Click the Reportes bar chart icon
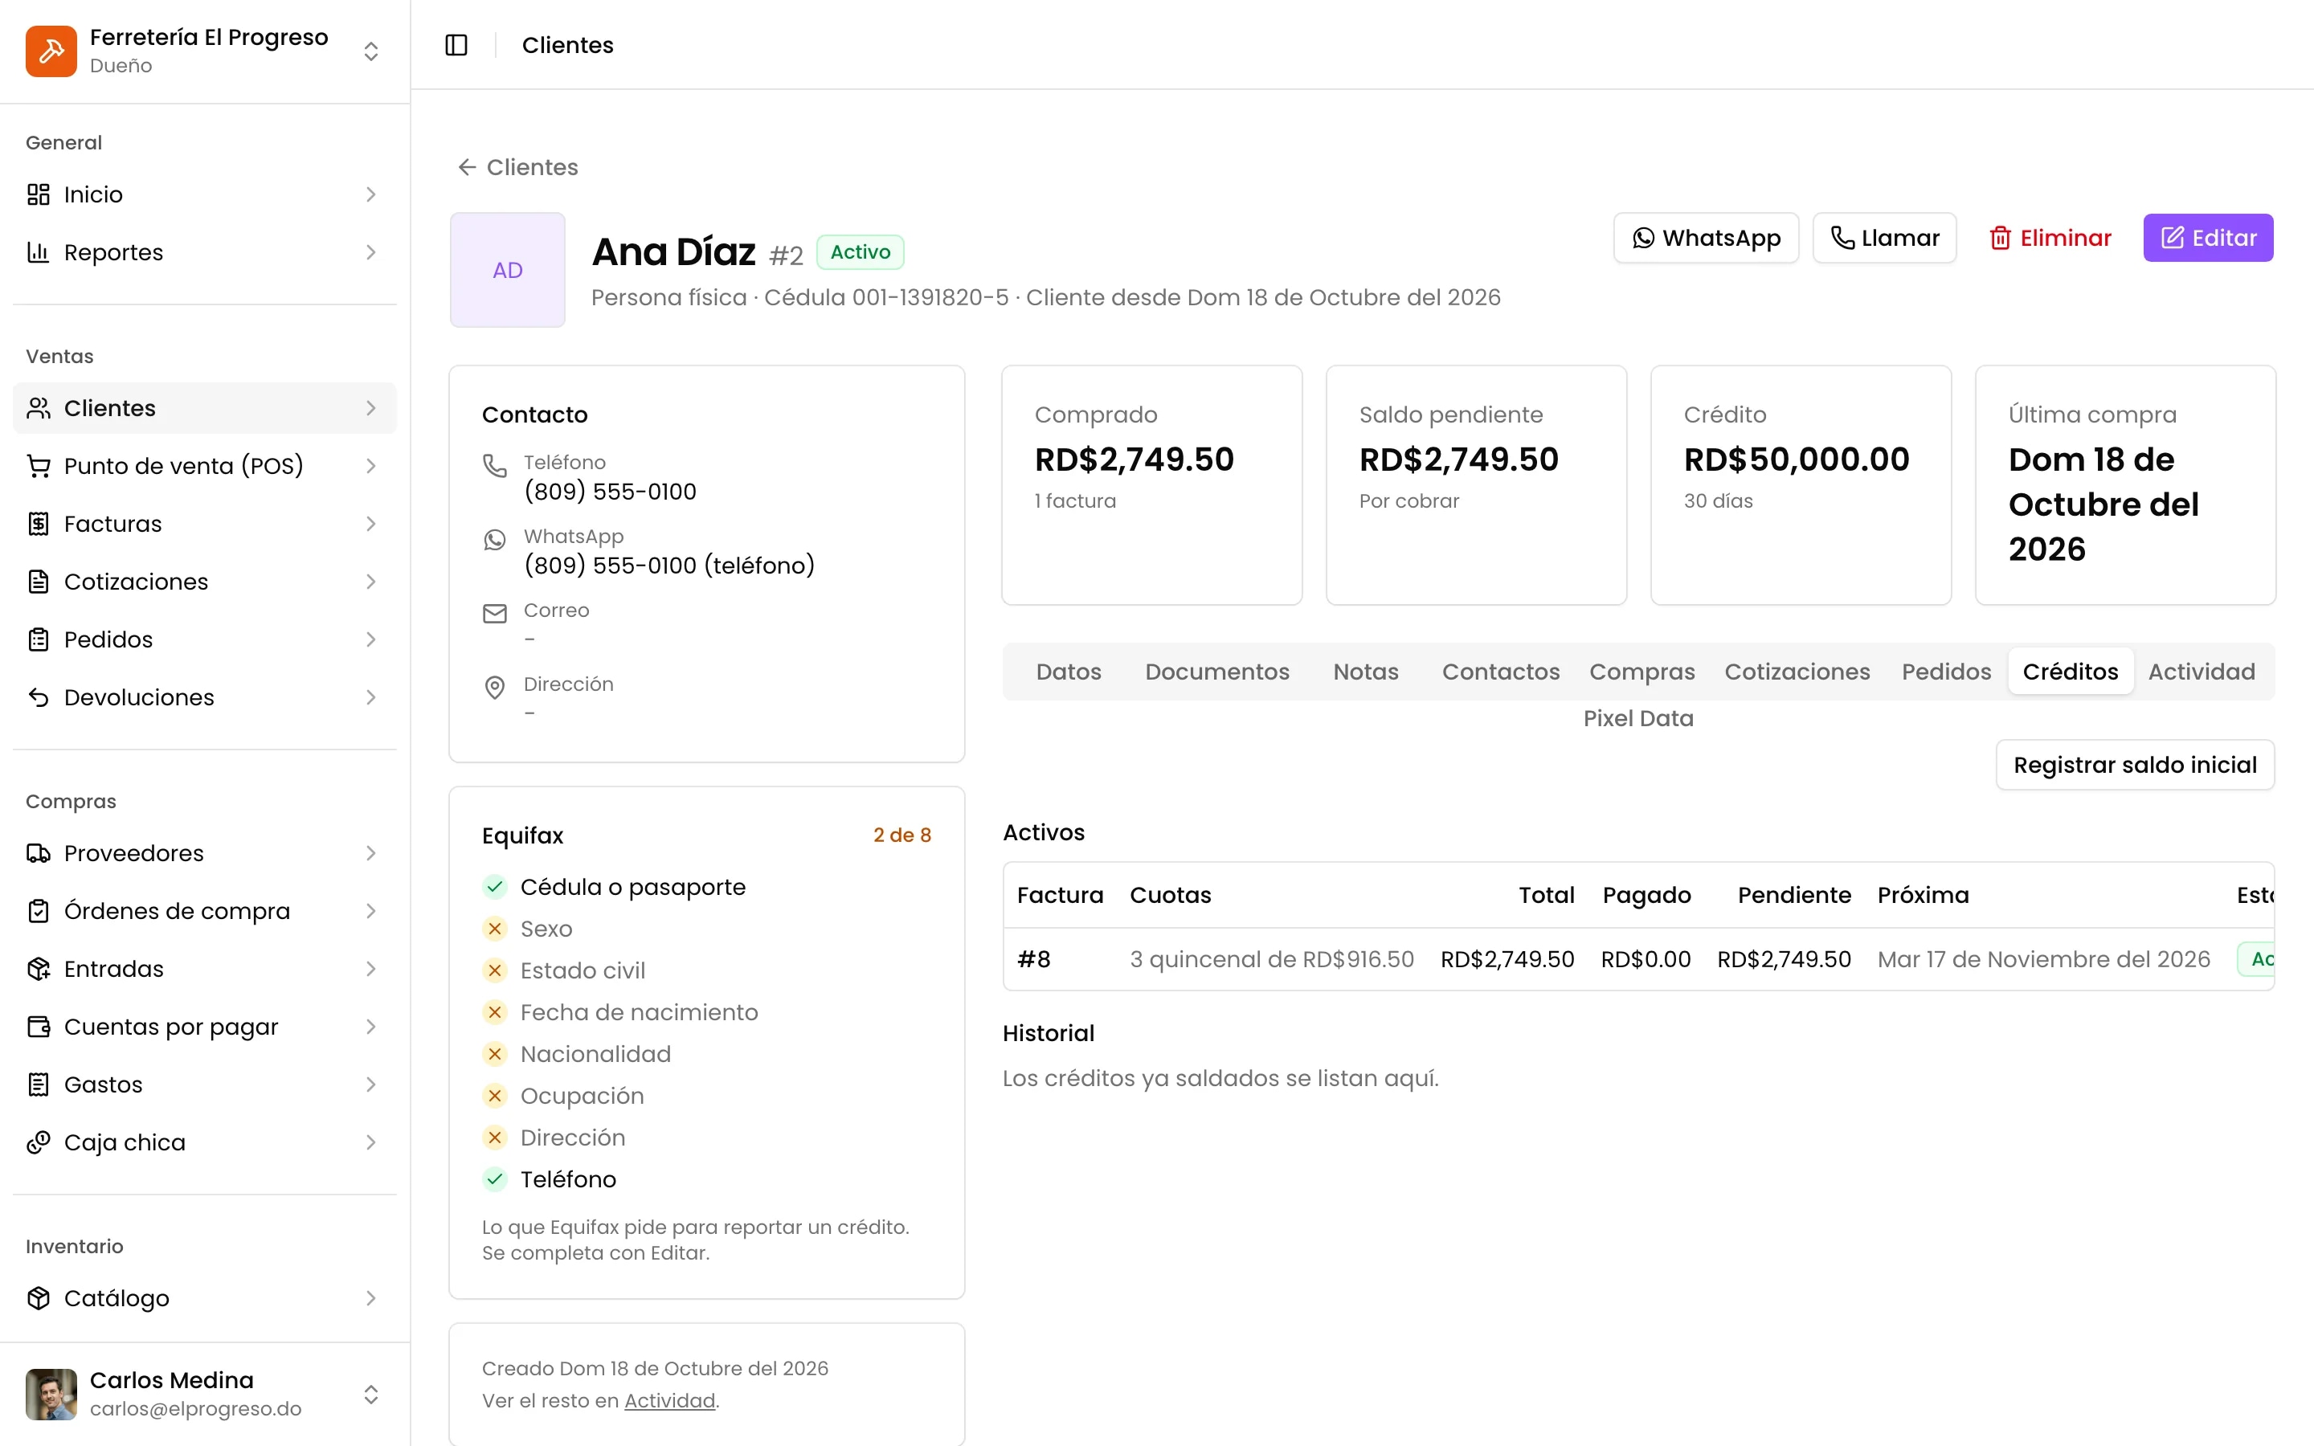The width and height of the screenshot is (2314, 1446). coord(39,251)
